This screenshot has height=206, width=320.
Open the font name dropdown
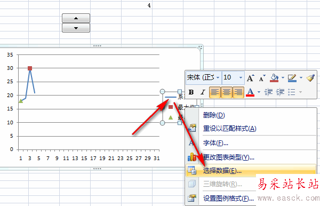[218, 77]
